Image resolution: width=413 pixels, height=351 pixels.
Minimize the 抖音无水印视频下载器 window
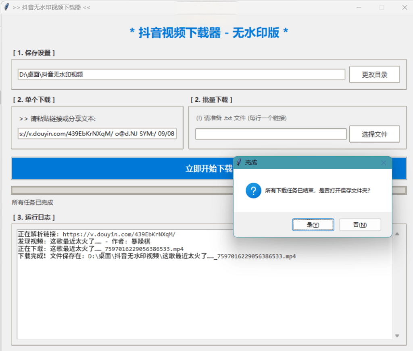359,7
